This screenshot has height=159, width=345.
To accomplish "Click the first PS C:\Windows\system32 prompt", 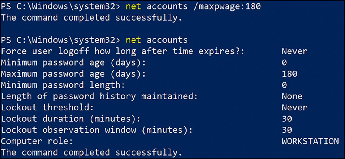I will pos(60,6).
